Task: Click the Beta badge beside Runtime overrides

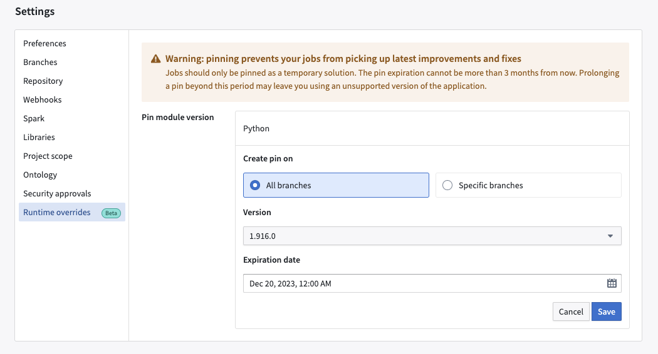Action: coord(111,213)
